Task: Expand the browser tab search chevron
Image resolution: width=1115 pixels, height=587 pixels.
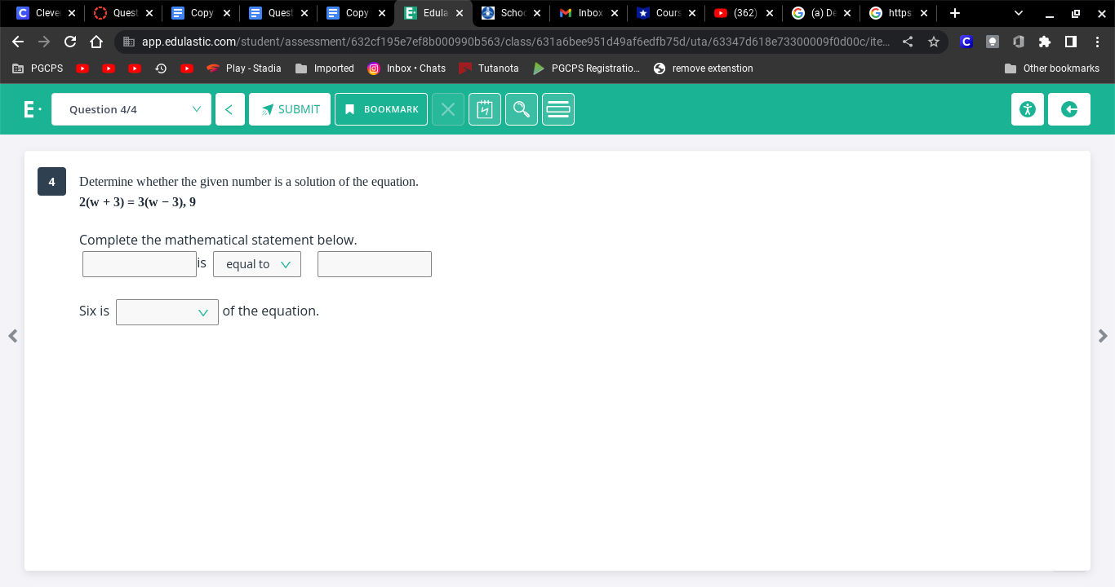Action: 1018,13
